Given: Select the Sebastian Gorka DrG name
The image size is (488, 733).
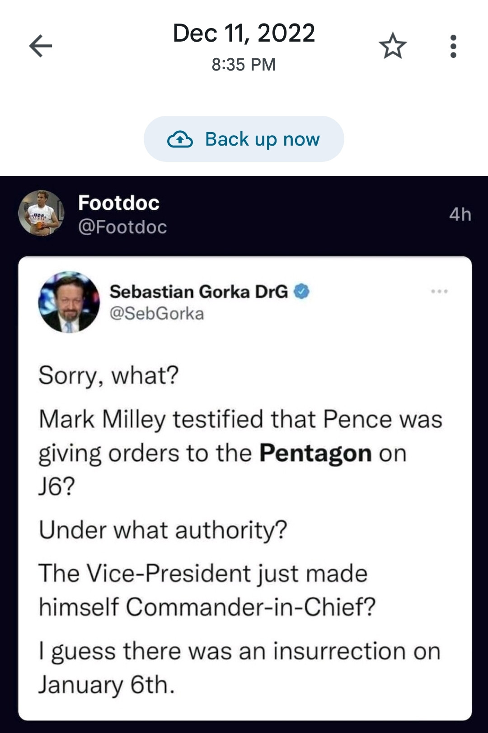Looking at the screenshot, I should [x=199, y=292].
